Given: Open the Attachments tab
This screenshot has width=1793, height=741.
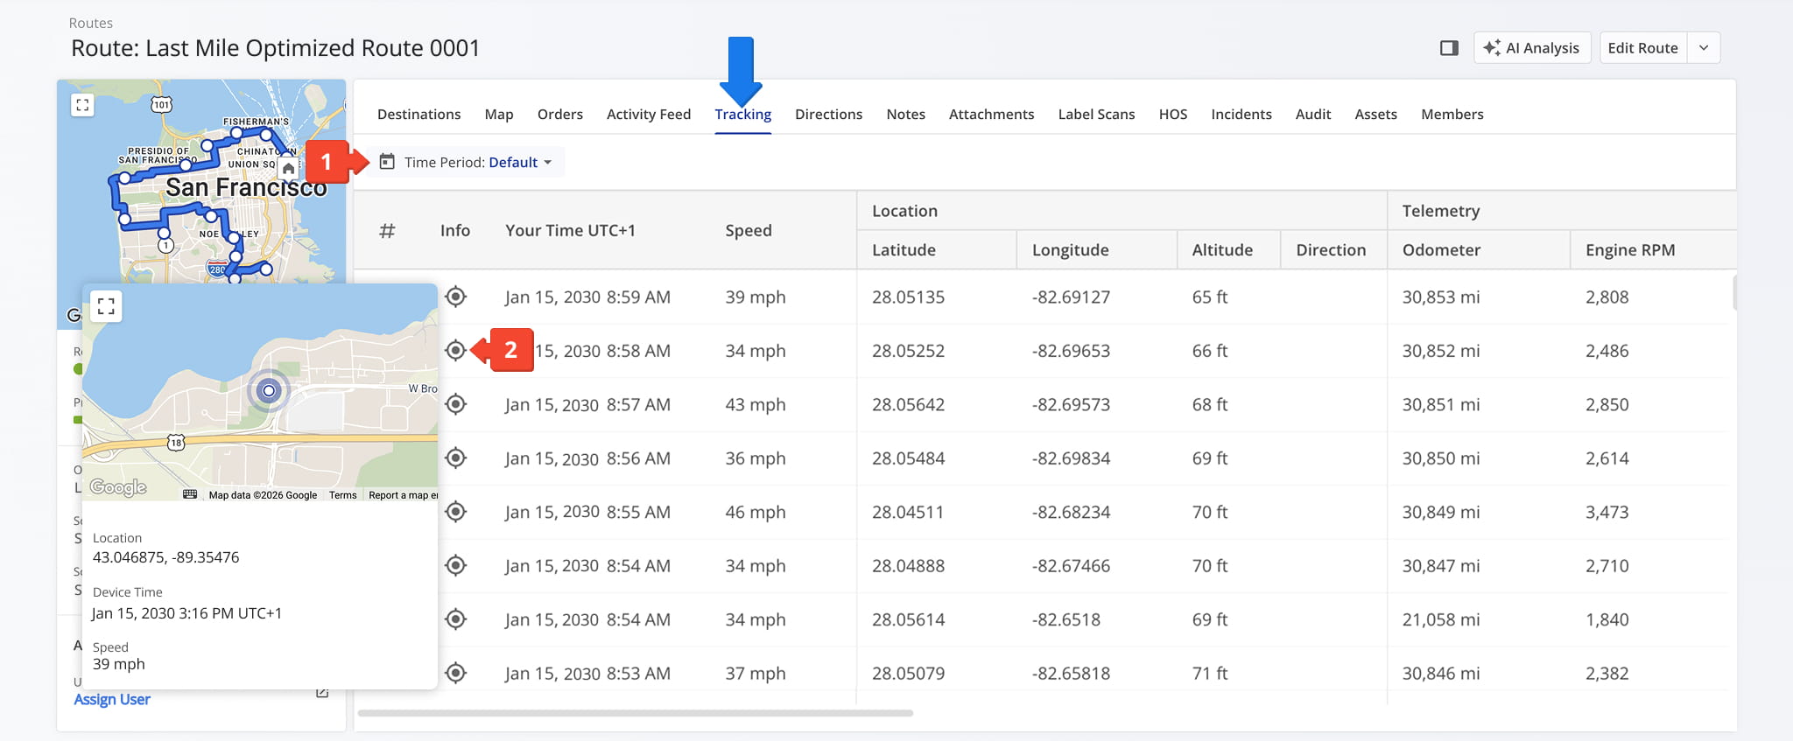Looking at the screenshot, I should [x=991, y=115].
